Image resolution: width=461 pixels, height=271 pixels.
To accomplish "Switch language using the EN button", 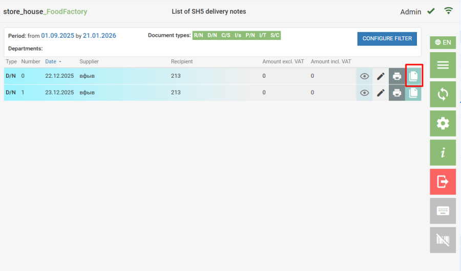I will click(x=443, y=42).
